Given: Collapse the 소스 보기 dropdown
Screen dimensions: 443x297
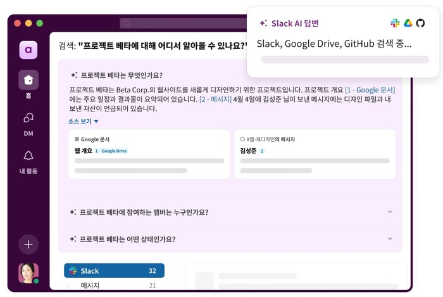Looking at the screenshot, I should click(x=84, y=121).
